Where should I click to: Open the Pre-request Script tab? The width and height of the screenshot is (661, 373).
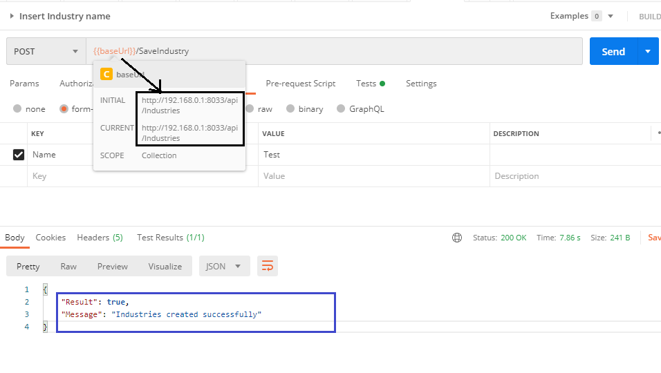click(x=301, y=84)
